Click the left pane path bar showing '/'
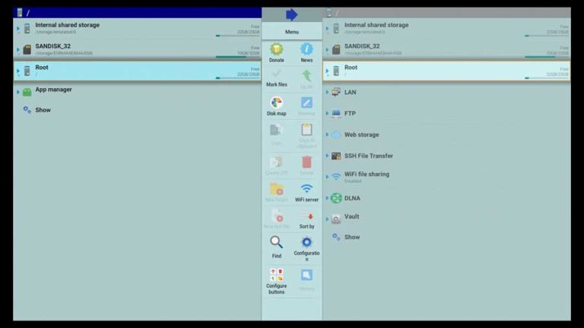The width and height of the screenshot is (584, 328). pyautogui.click(x=138, y=13)
